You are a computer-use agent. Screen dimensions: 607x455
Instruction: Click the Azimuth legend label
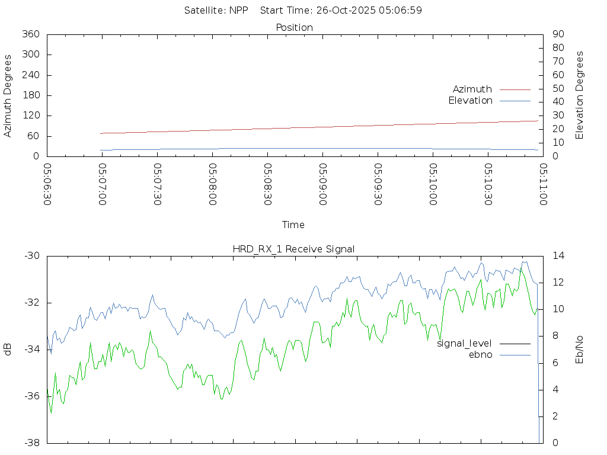pyautogui.click(x=472, y=89)
